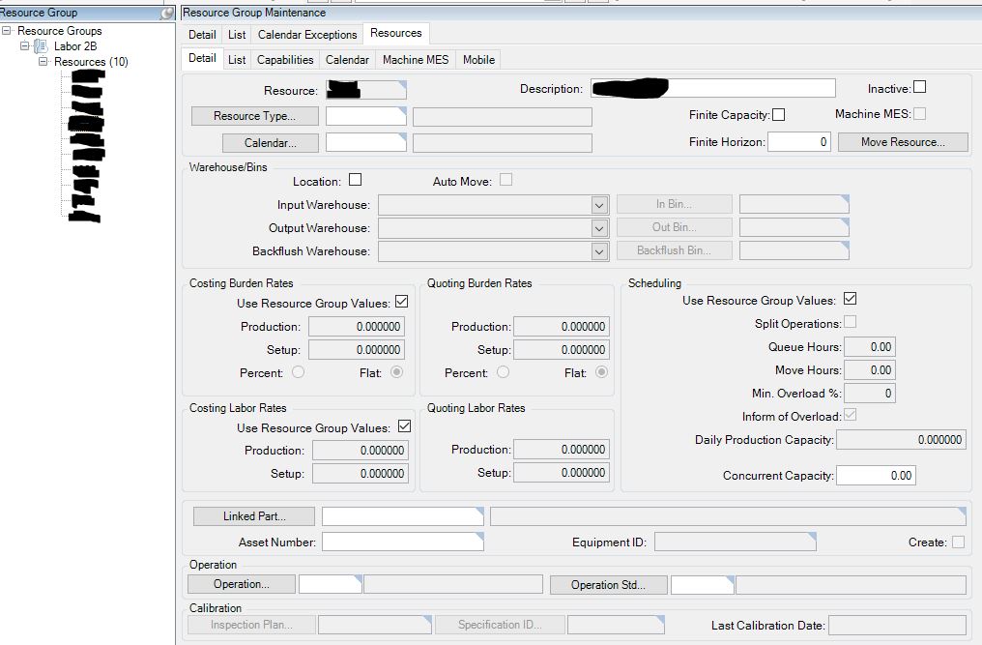
Task: Select Flat radio in Costing Burden Rates
Action: (x=396, y=372)
